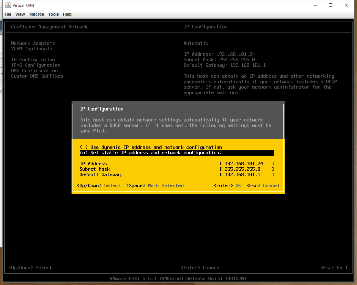The image size is (357, 285).
Task: Select DNS Configuration in the left list
Action: (34, 70)
